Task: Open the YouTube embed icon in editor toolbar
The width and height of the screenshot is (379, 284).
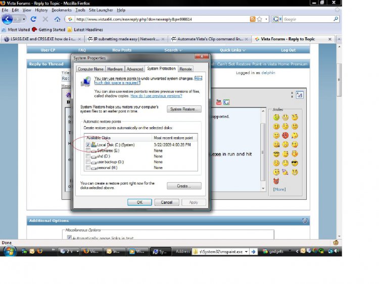Action: coord(219,102)
